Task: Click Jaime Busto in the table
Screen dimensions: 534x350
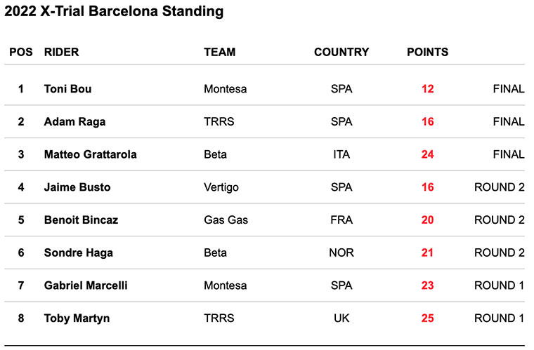Action: [x=77, y=187]
